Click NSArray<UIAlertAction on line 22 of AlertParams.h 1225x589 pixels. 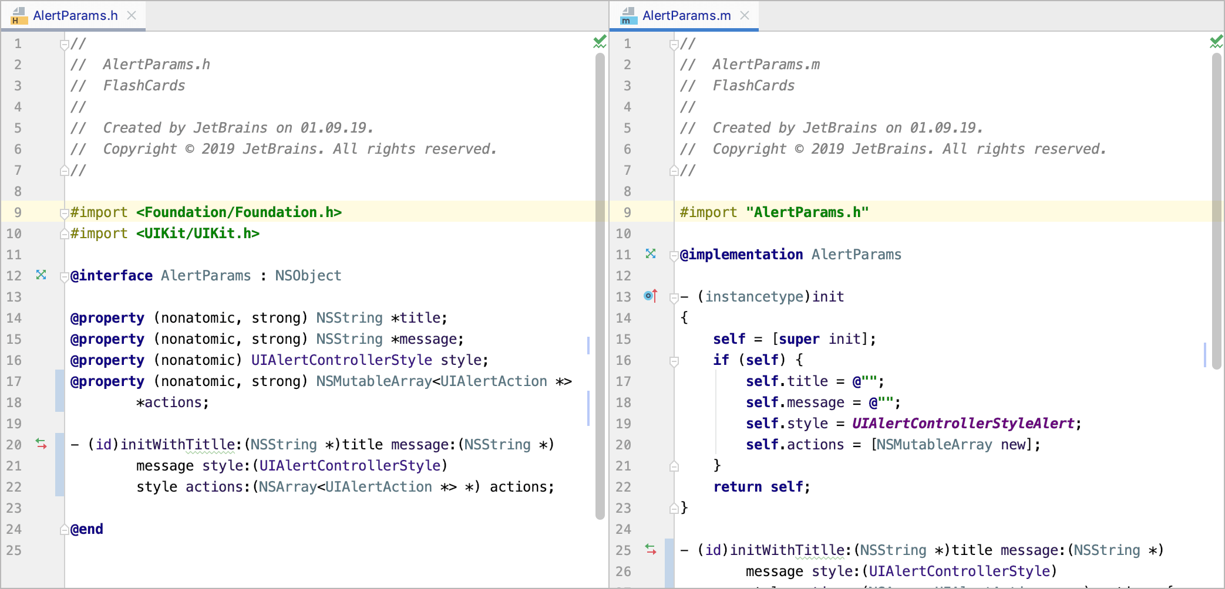coord(345,487)
